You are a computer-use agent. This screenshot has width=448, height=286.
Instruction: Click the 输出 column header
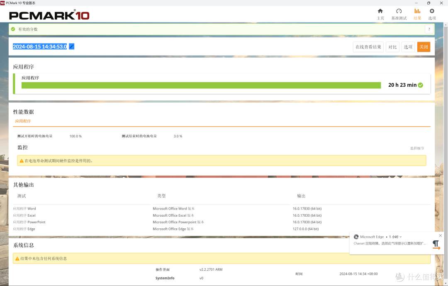click(301, 196)
